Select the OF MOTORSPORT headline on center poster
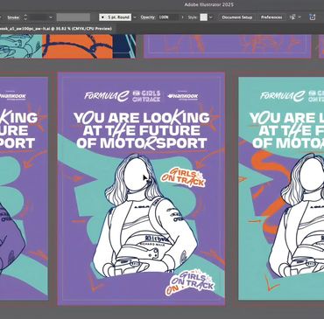The image size is (324, 319). [x=142, y=143]
